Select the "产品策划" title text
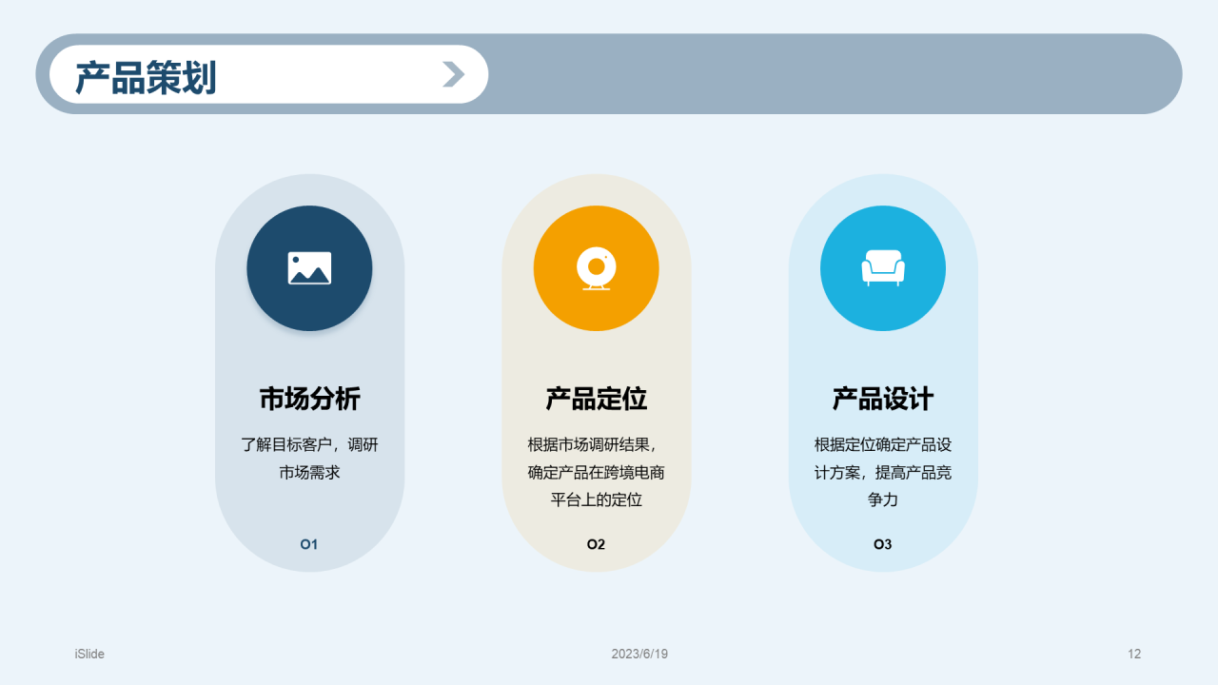 pos(146,78)
